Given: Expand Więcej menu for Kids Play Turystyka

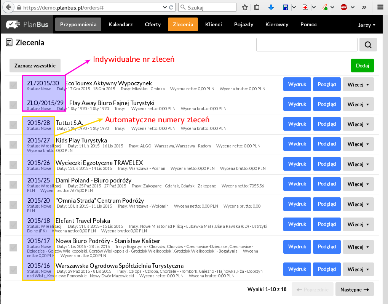Looking at the screenshot, I should coord(358,144).
